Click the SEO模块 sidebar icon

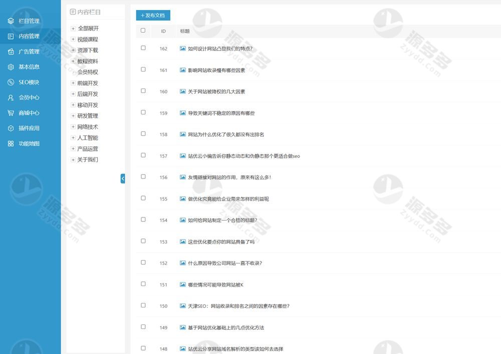pos(11,82)
